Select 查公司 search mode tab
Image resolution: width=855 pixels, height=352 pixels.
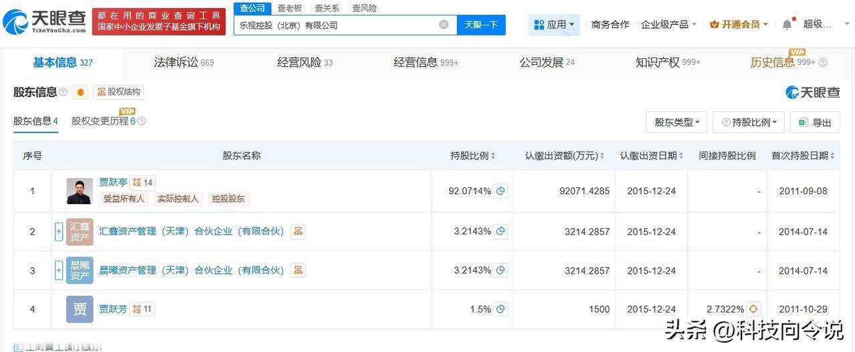(x=253, y=8)
